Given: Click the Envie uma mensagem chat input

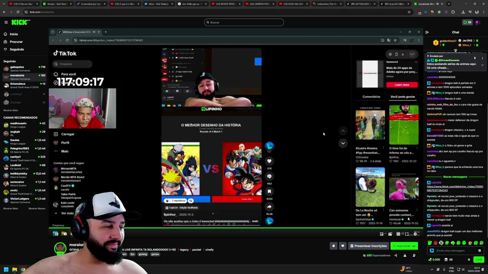Looking at the screenshot, I should (x=455, y=251).
